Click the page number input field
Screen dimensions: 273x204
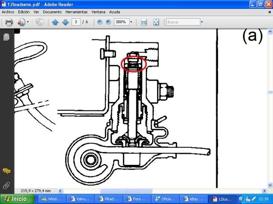[x=76, y=22]
